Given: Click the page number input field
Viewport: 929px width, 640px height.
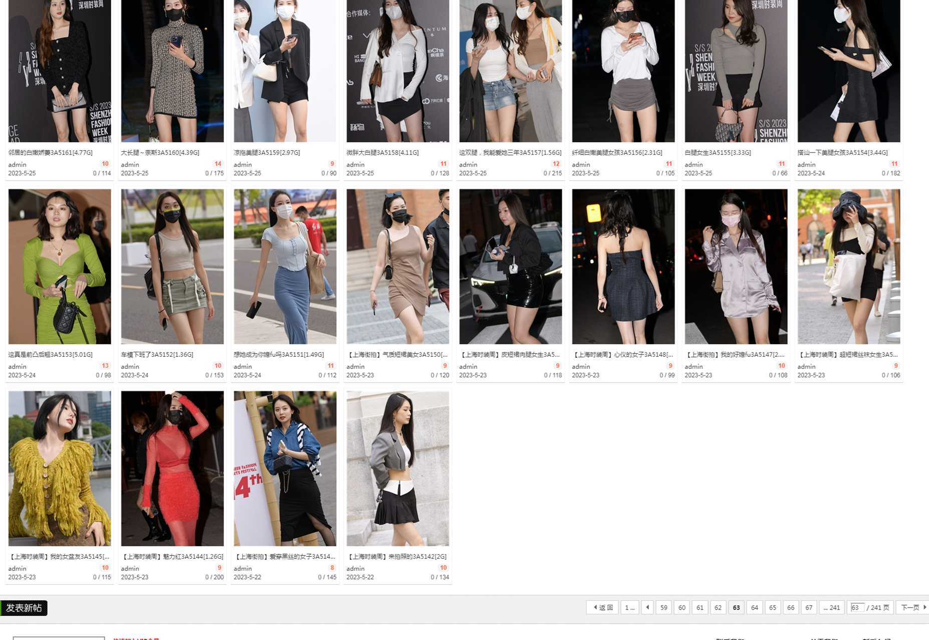Looking at the screenshot, I should (857, 607).
